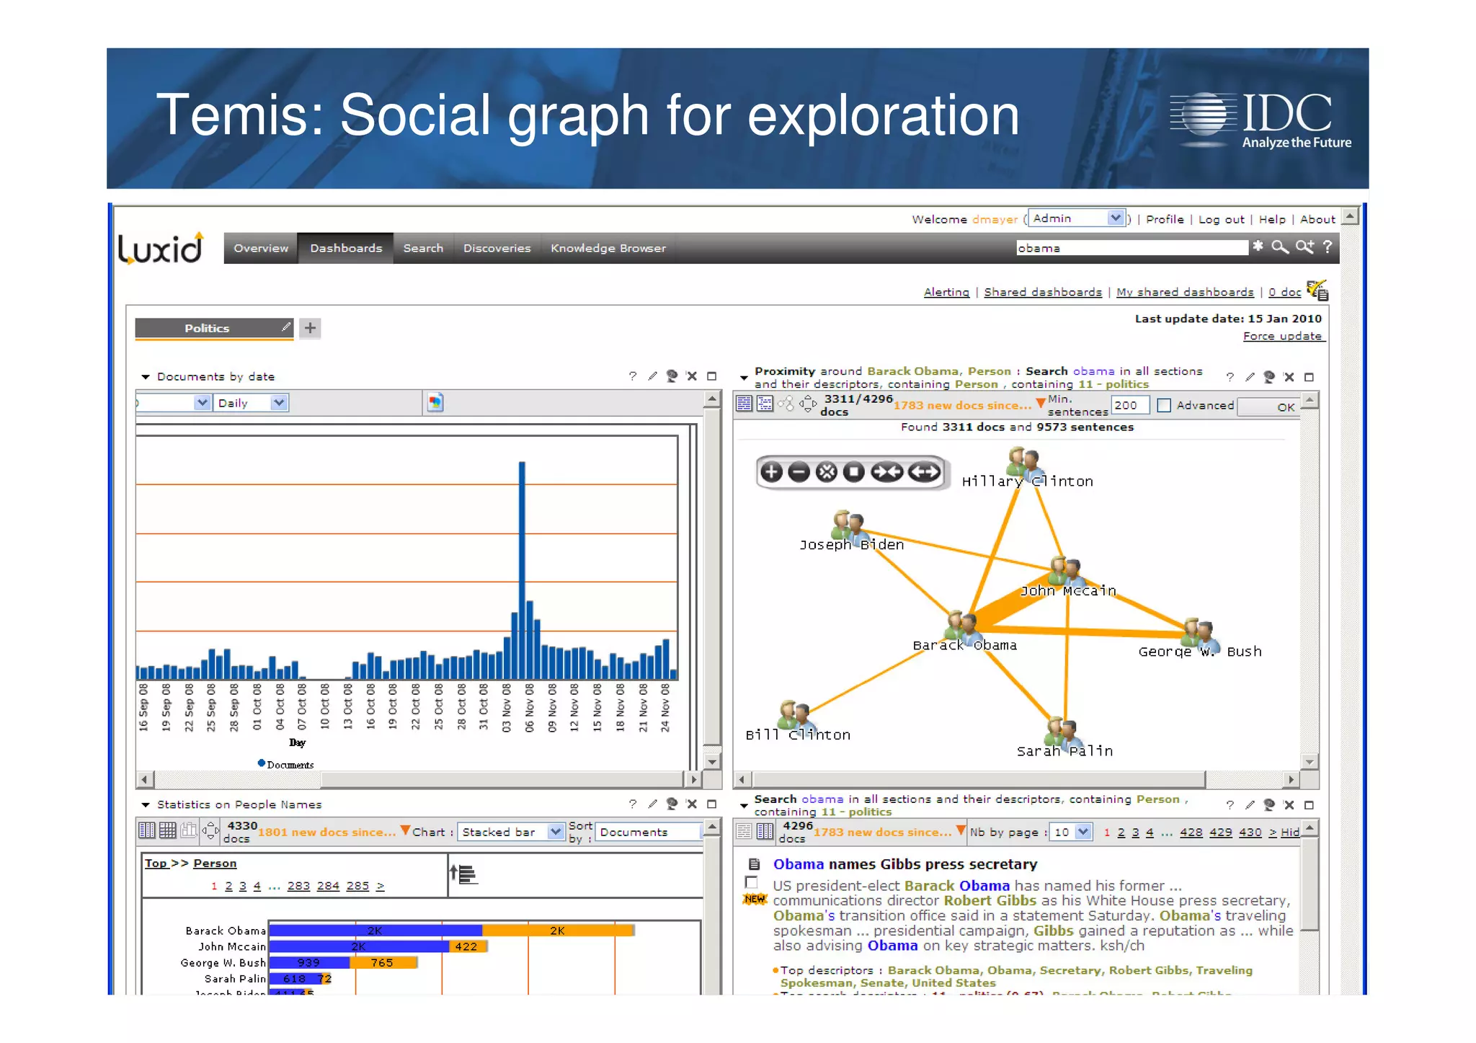Zoom in on the social graph
Image resolution: width=1476 pixels, height=1043 pixels.
771,472
